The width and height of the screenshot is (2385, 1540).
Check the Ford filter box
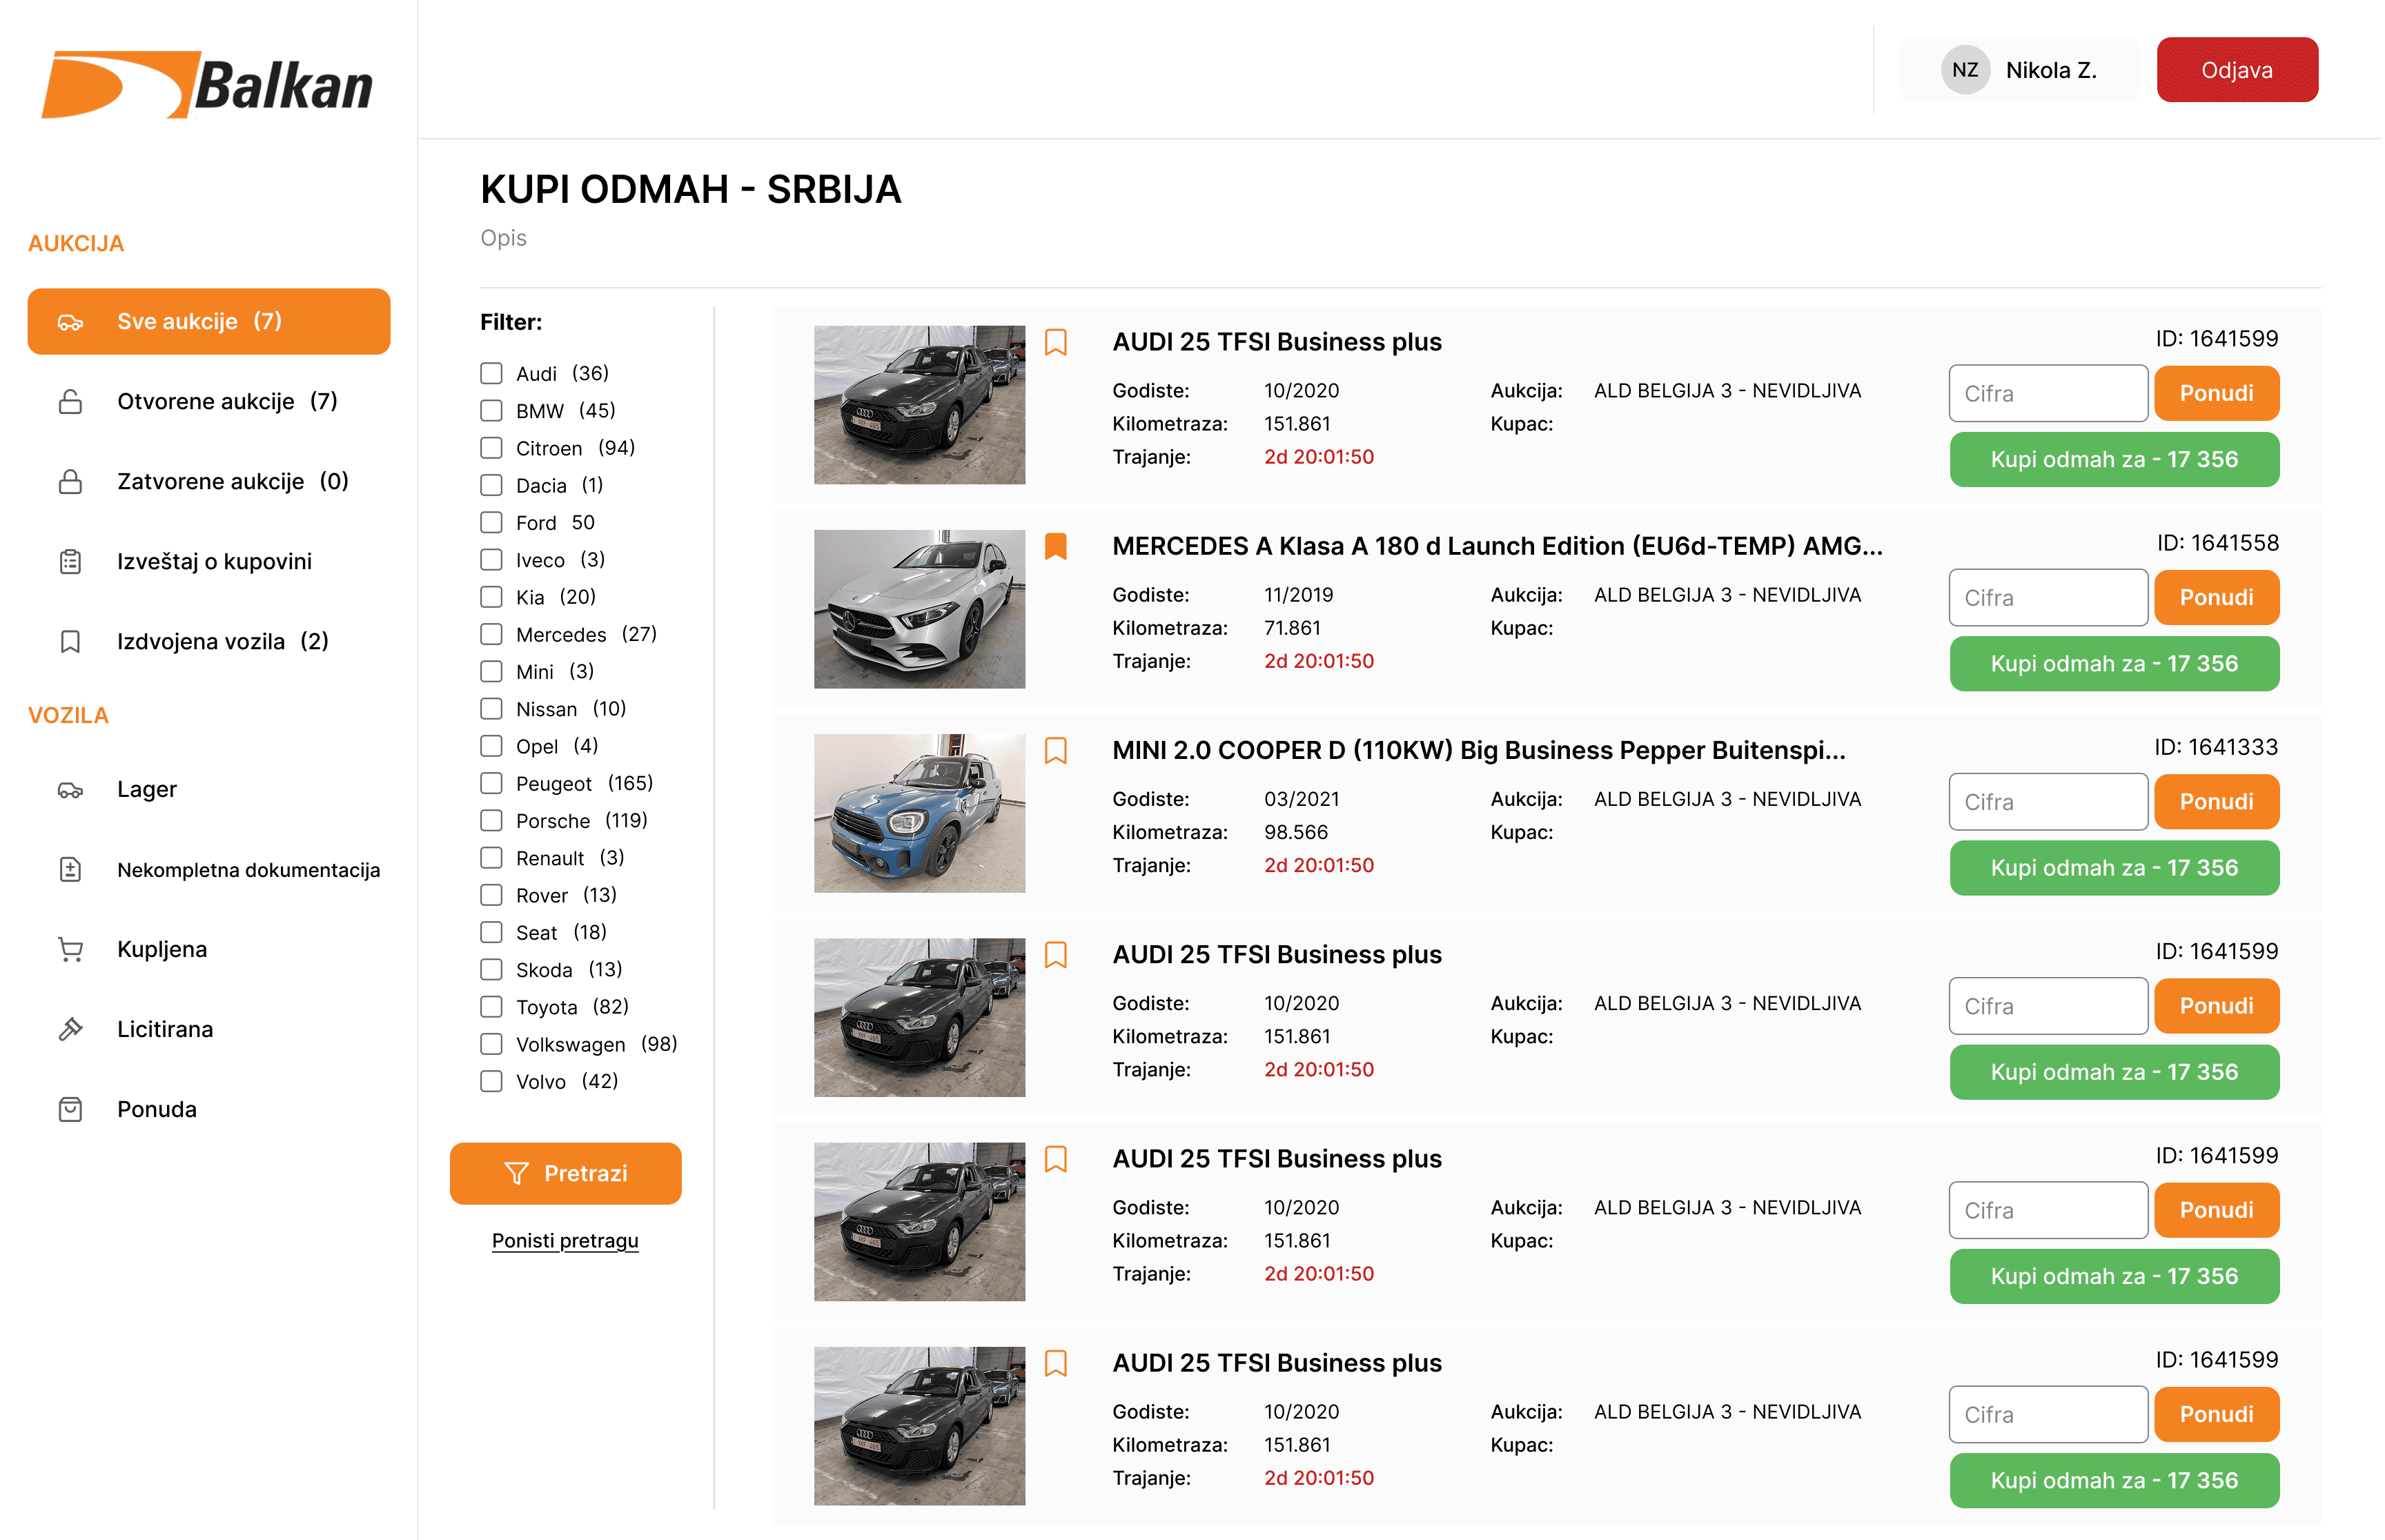pos(491,522)
